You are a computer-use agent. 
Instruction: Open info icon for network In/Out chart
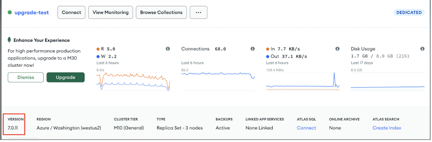tap(337, 49)
